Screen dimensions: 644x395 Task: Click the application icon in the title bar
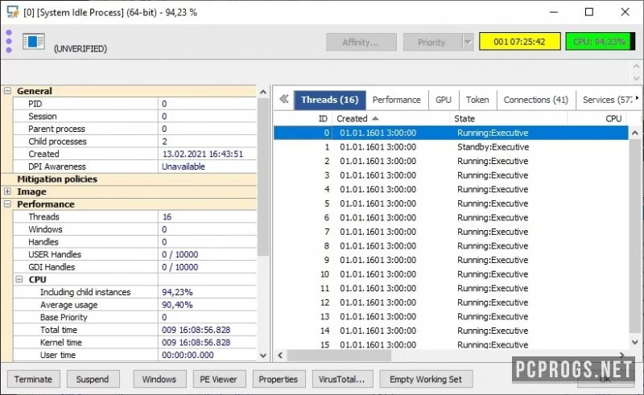coord(13,12)
